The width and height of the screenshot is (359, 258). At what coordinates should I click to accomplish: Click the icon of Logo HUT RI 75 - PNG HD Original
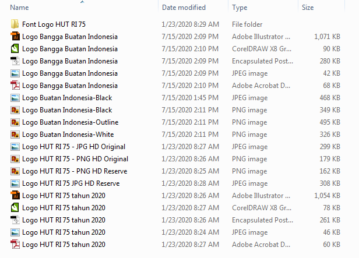click(x=15, y=159)
